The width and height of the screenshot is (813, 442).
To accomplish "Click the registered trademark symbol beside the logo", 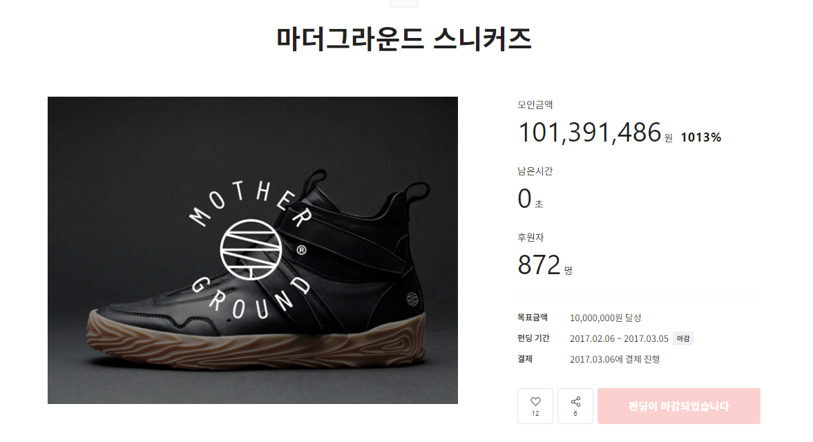I will click(301, 250).
